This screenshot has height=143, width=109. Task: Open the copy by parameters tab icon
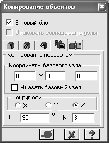click(x=10, y=45)
